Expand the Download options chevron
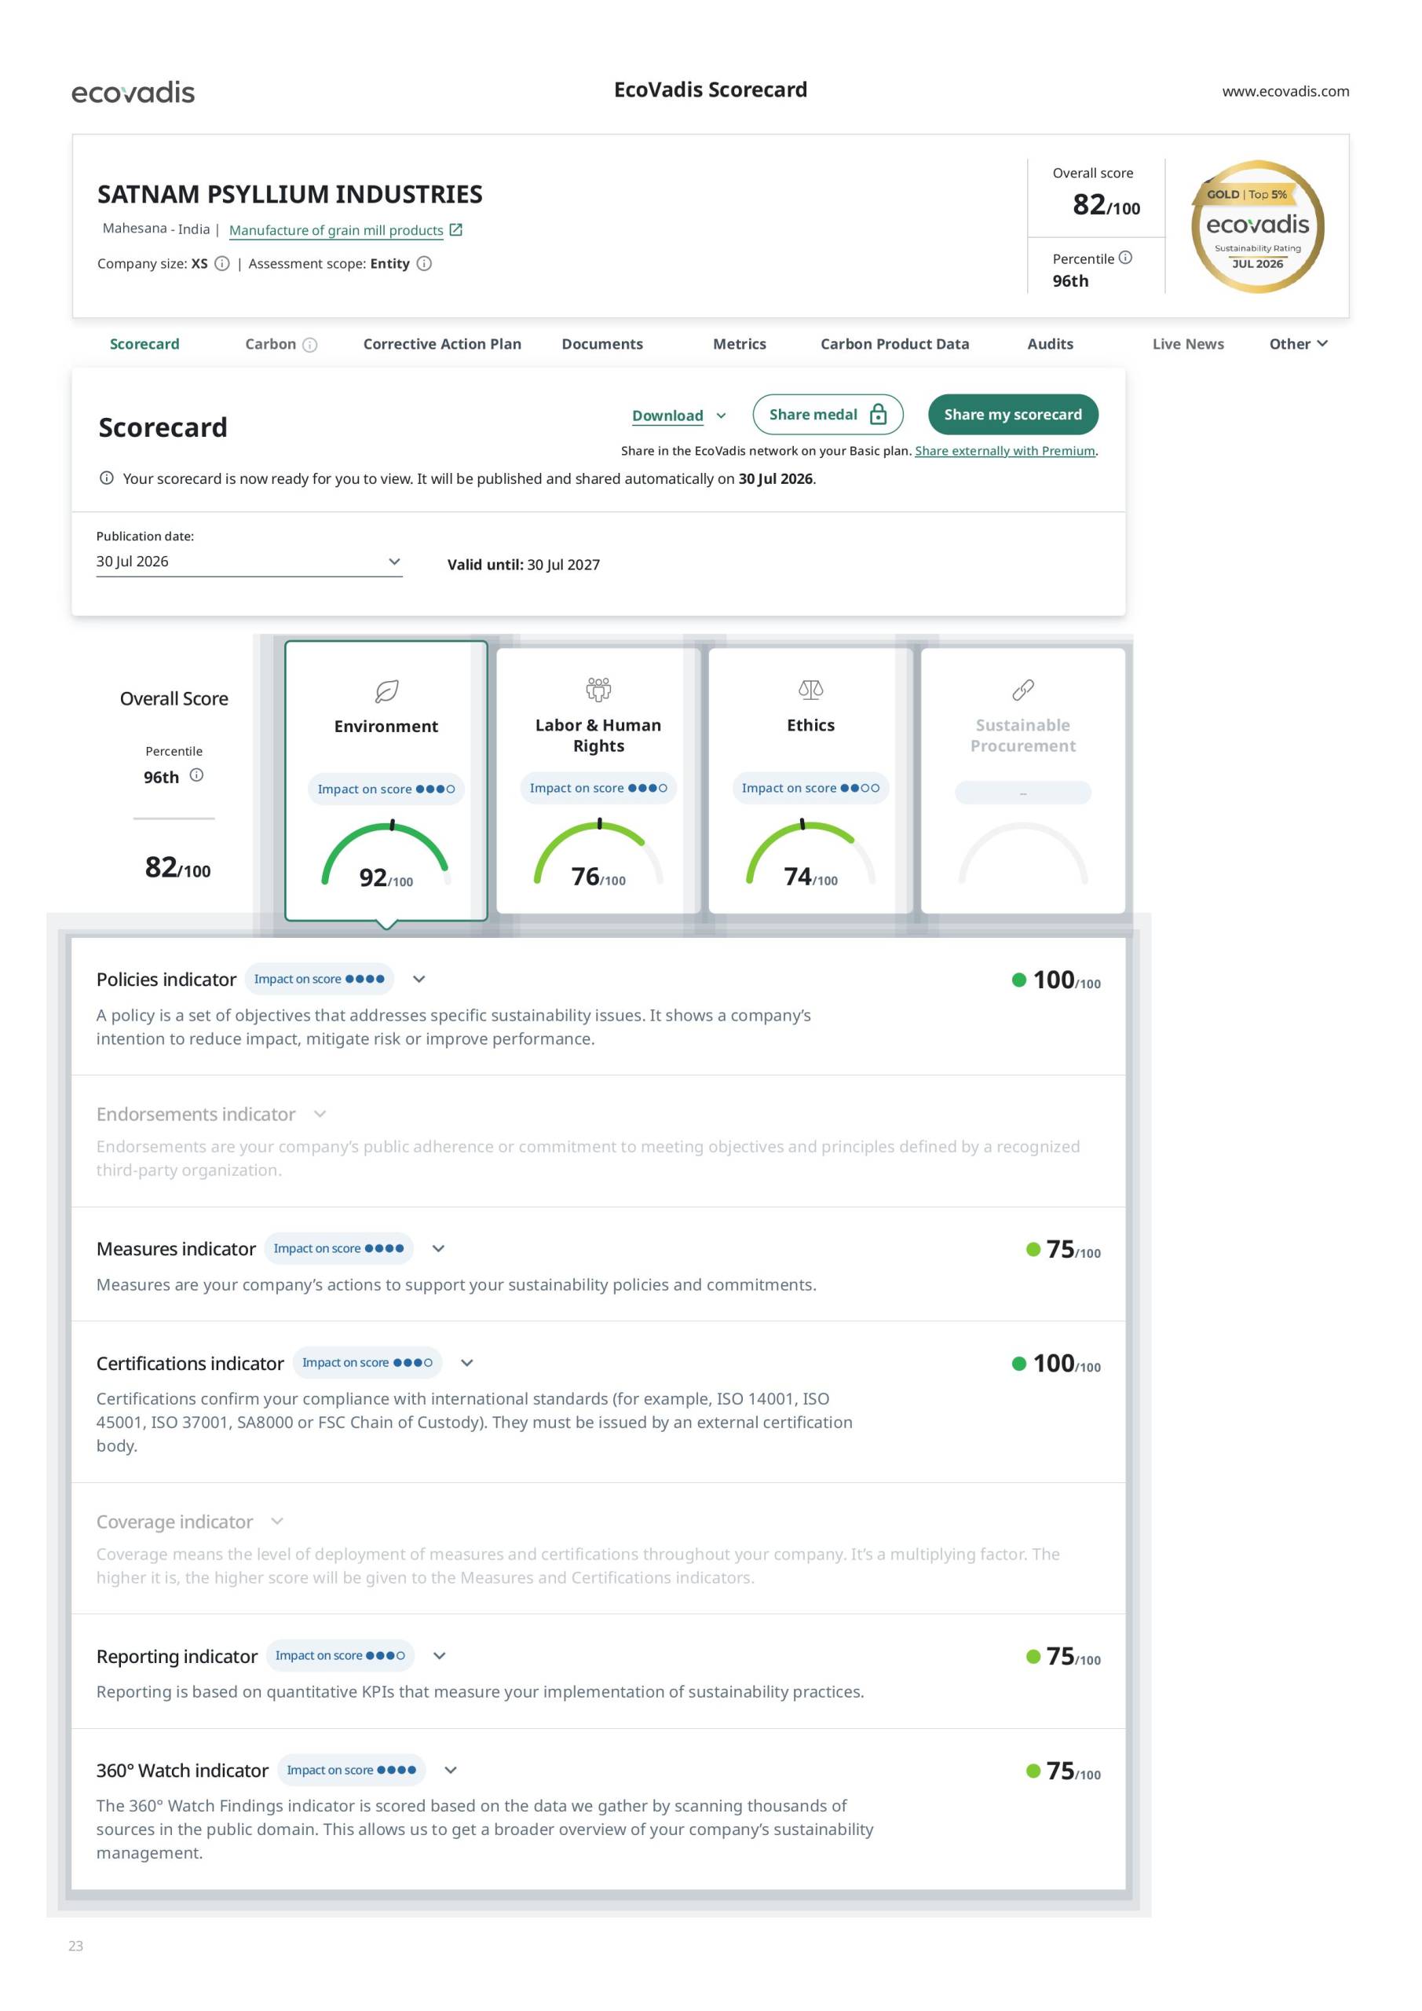1422x2011 pixels. click(721, 416)
